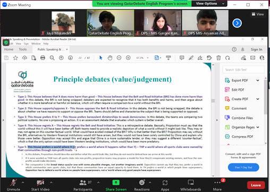The width and height of the screenshot is (270, 192).
Task: Turn on camera with Start Video
Action: (x=40, y=182)
